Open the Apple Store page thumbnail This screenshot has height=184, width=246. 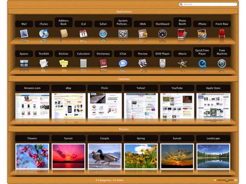click(x=213, y=106)
